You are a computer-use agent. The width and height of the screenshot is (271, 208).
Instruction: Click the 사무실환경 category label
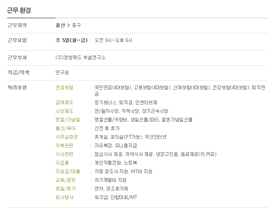tap(67, 137)
